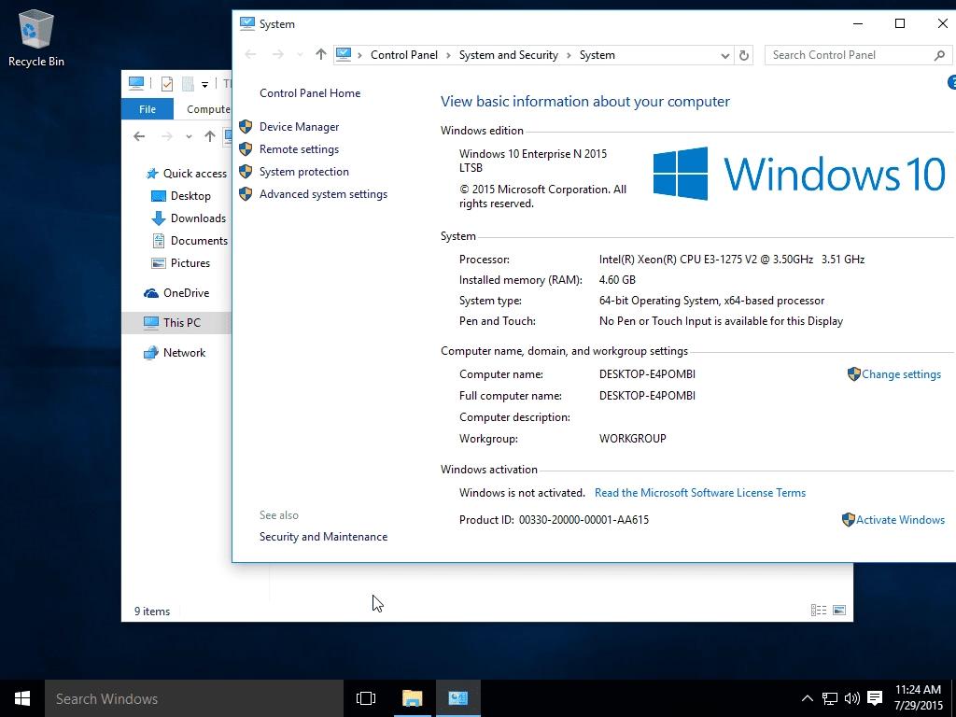Select Quick access in File Explorer
Screen dimensions: 956x717
click(x=194, y=174)
